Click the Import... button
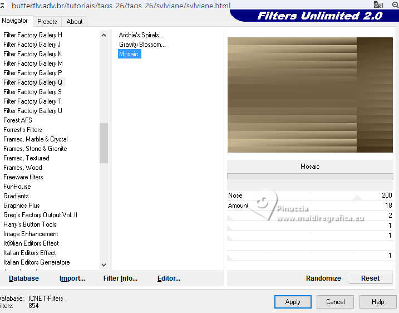 72,278
